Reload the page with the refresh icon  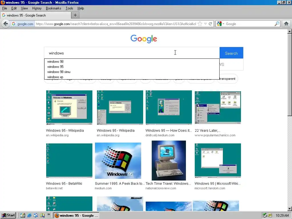210,24
